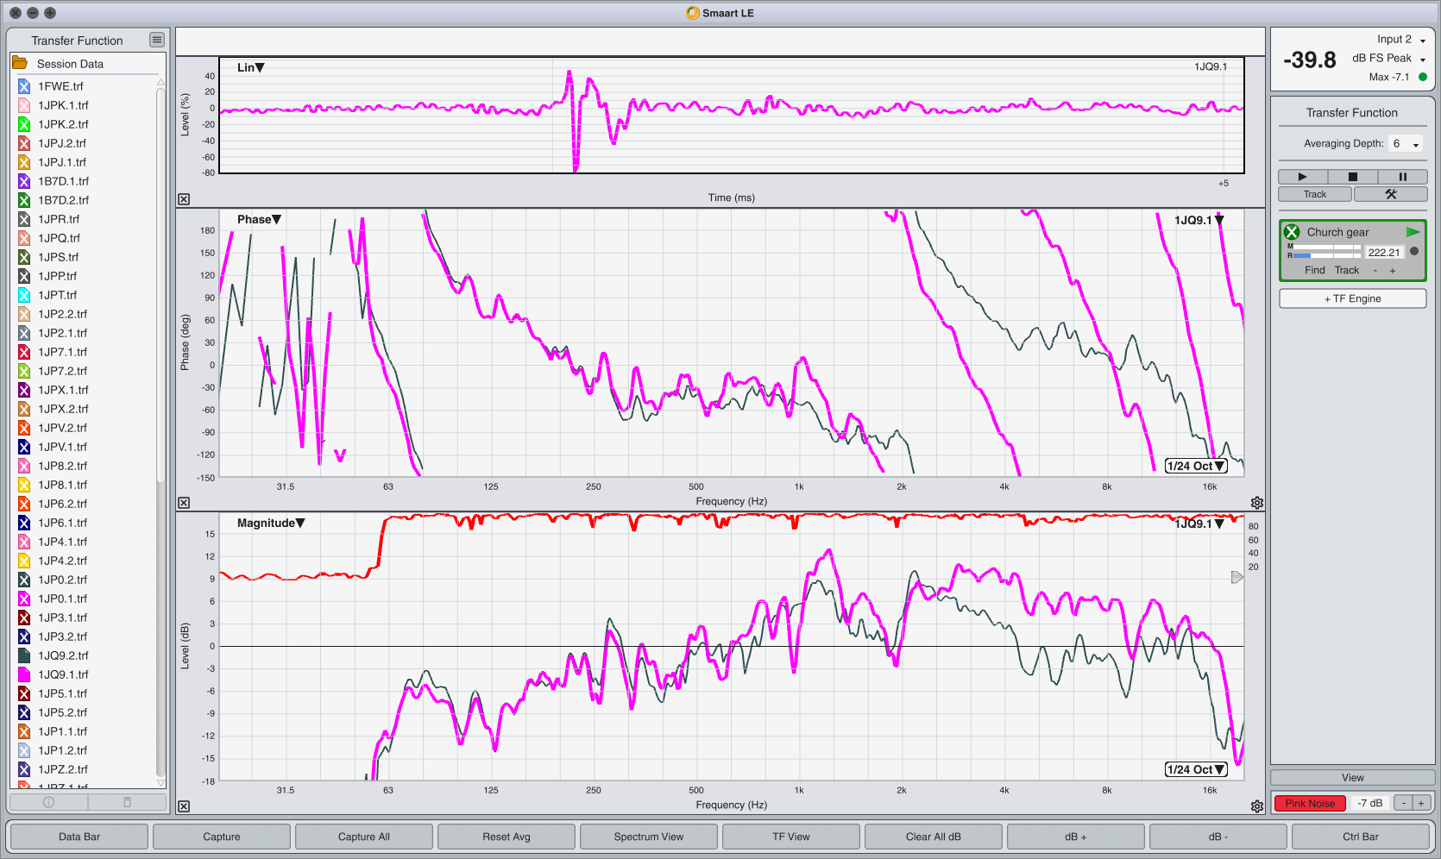Start transfer function measurement with play

tap(1302, 177)
